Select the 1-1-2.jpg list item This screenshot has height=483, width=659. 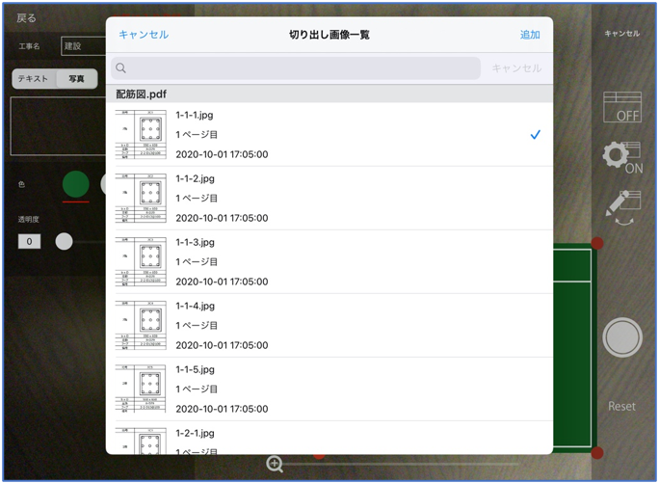[x=329, y=199]
